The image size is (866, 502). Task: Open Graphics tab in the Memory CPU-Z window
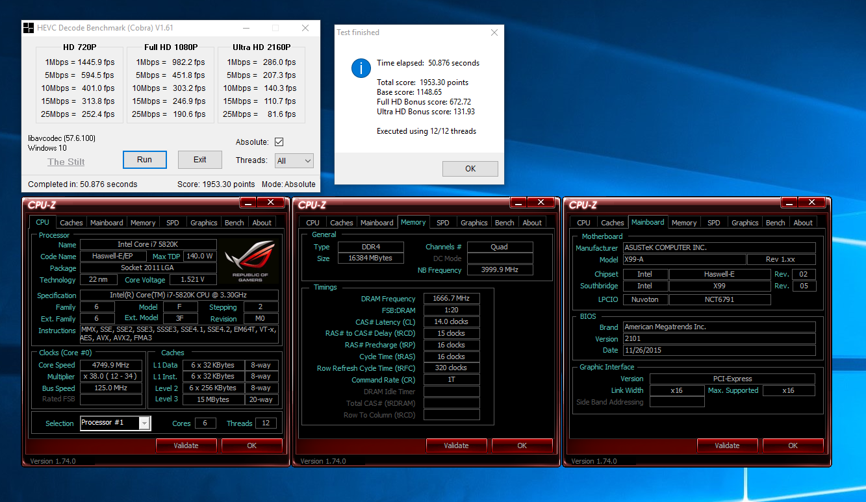coord(474,223)
